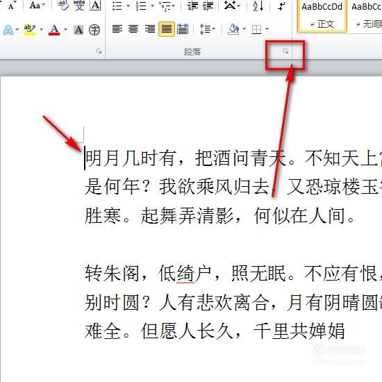Image resolution: width=382 pixels, height=382 pixels.
Task: Toggle Align Left on the paragraph
Action: 117,29
